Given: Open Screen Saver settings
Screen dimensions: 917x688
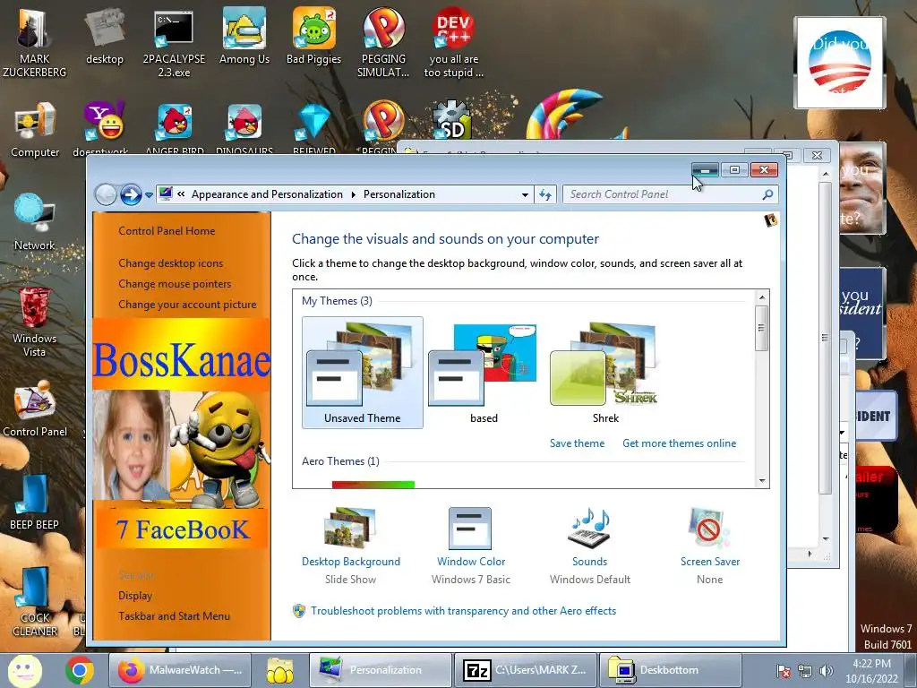Looking at the screenshot, I should [710, 546].
